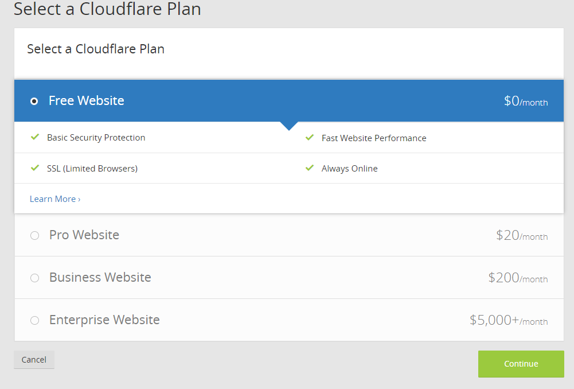Viewport: 574px width, 389px height.
Task: Click the Always Online feature text
Action: pos(349,169)
